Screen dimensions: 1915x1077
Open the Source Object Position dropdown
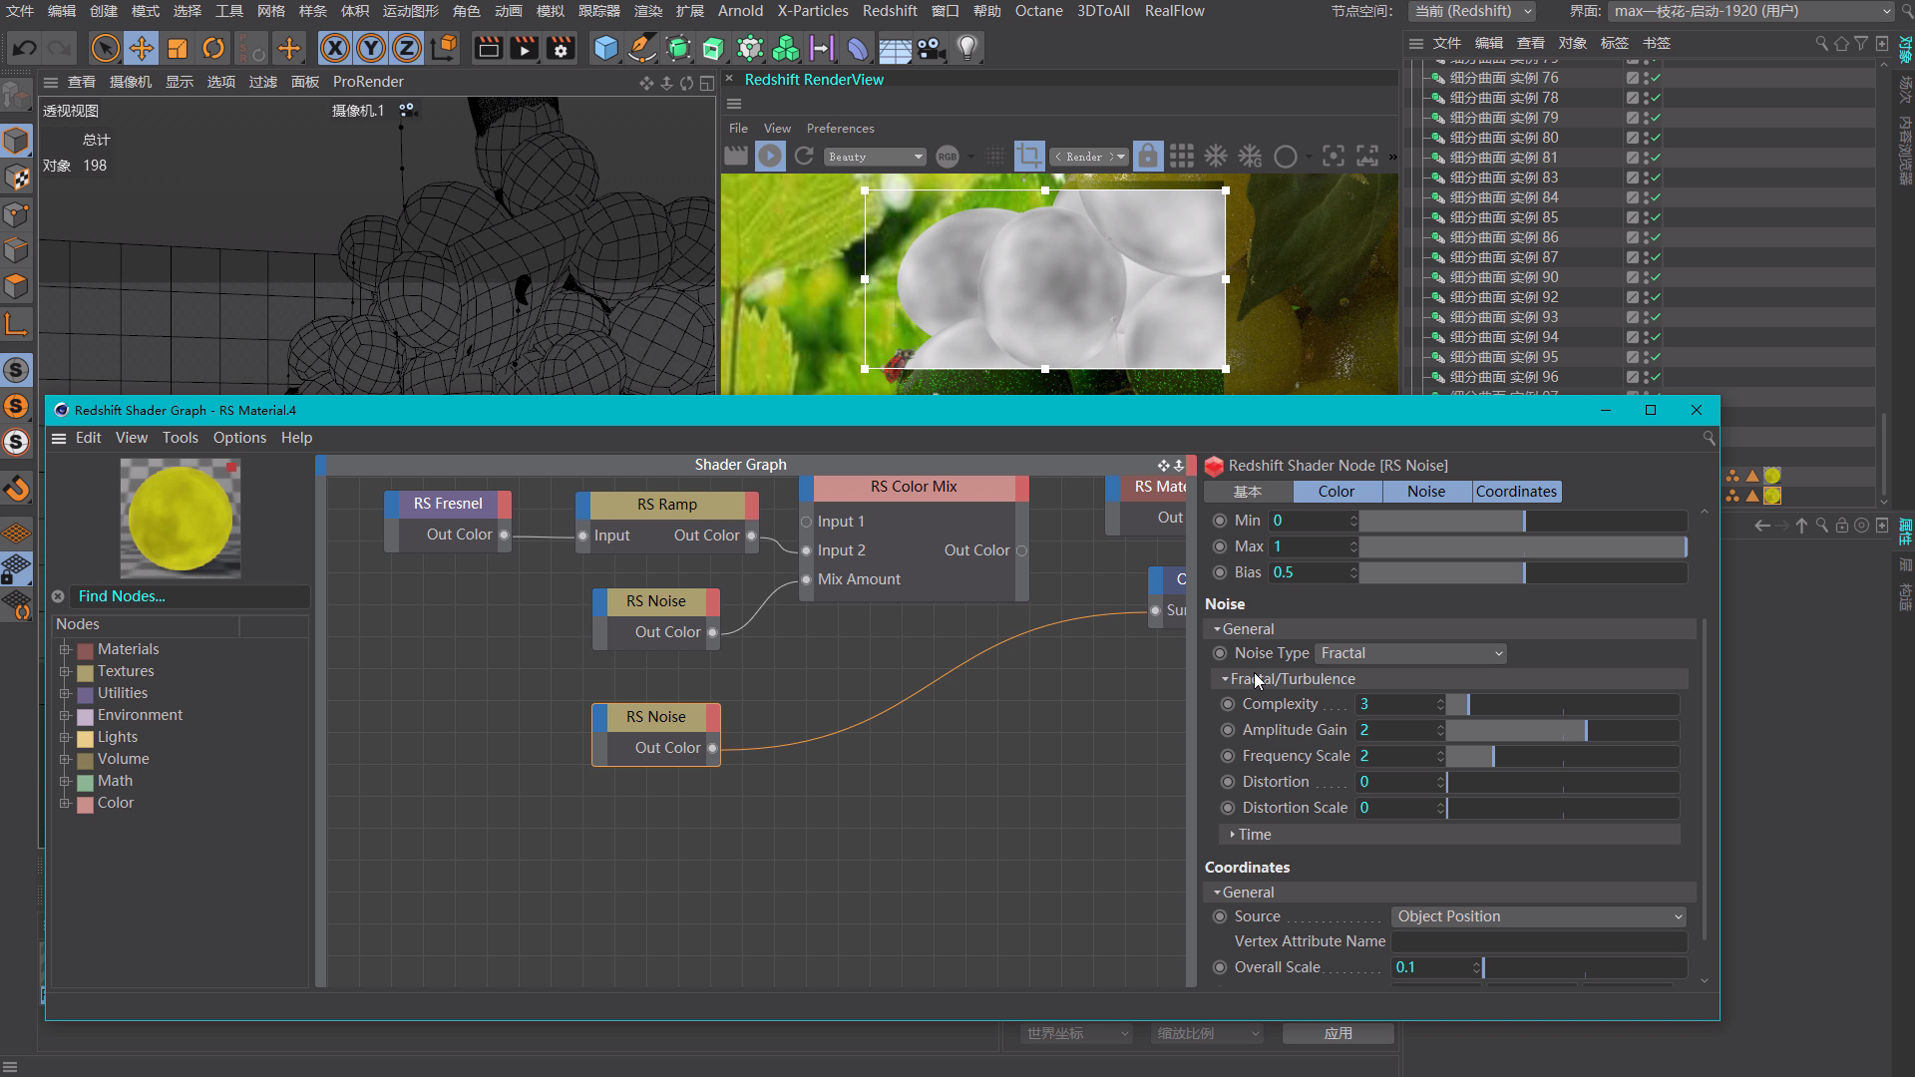pyautogui.click(x=1539, y=916)
